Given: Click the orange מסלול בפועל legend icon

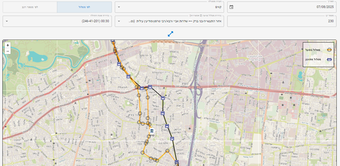Looking at the screenshot, I should pyautogui.click(x=329, y=50).
